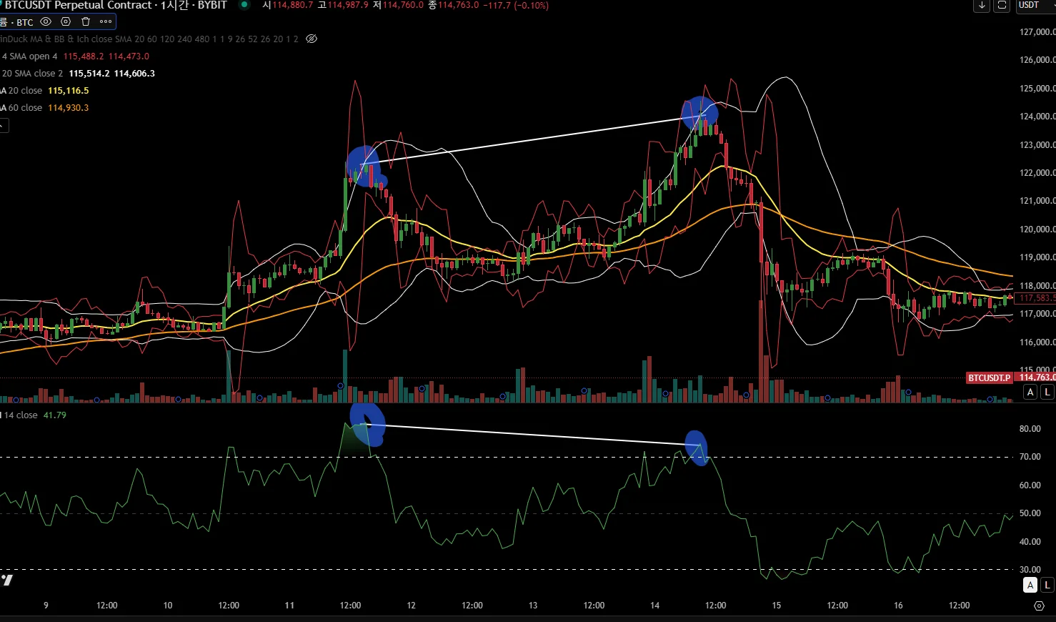Open settings of the BTC volume indicator
Viewport: 1056px width, 622px height.
(66, 22)
